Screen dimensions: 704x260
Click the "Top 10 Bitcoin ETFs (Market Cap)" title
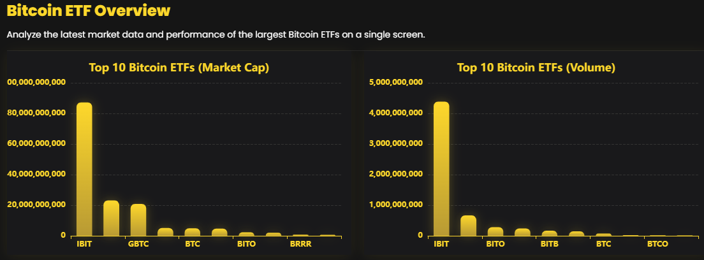tap(179, 68)
